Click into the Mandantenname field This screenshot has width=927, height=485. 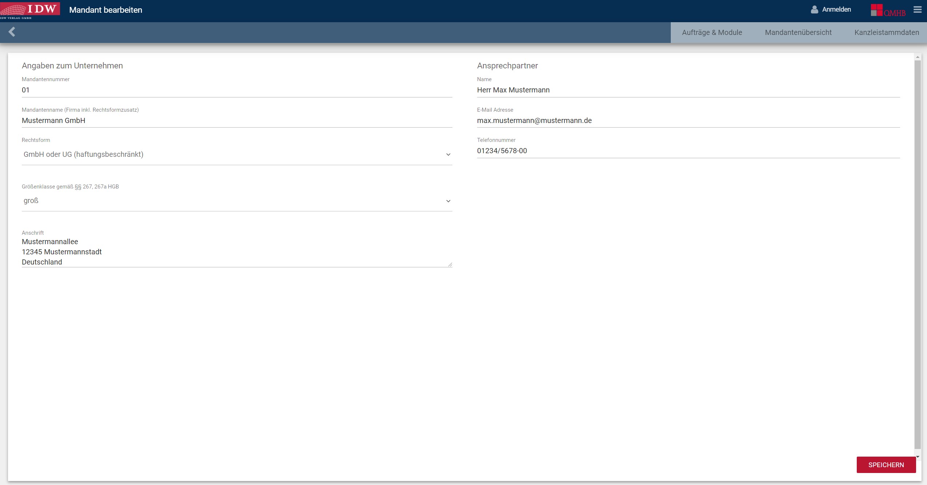click(237, 121)
